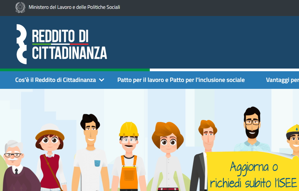This screenshot has height=191, width=299.
Task: Click the bearded man with black glasses
Action: pyautogui.click(x=252, y=129)
